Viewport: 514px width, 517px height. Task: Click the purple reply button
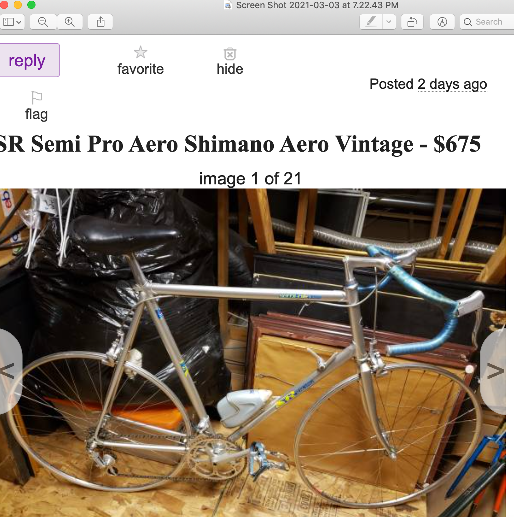click(x=29, y=60)
